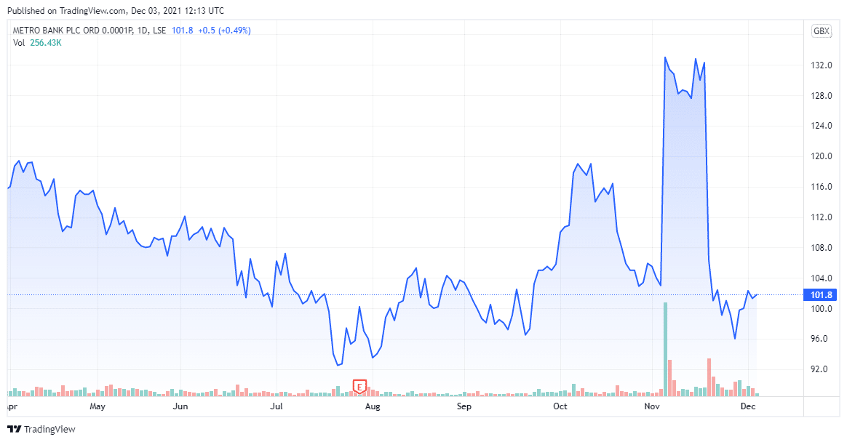This screenshot has width=847, height=442.
Task: Click the 96.0 price axis label
Action: click(818, 338)
